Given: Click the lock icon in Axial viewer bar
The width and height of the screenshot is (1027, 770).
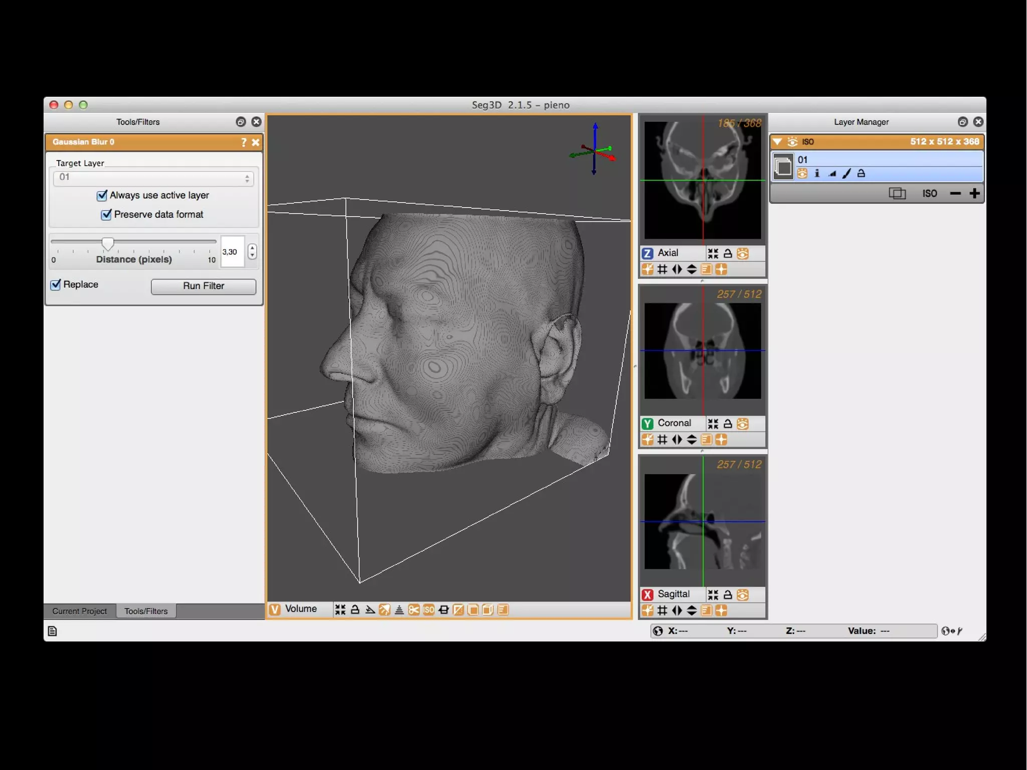Looking at the screenshot, I should click(x=728, y=253).
